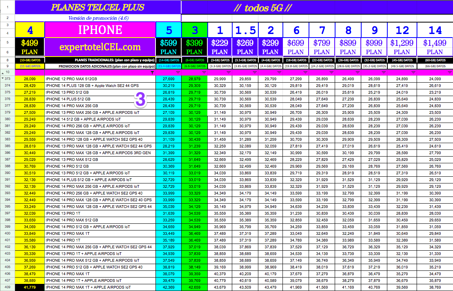Select the big IPHONE header cell
The width and height of the screenshot is (453, 291).
(x=100, y=30)
